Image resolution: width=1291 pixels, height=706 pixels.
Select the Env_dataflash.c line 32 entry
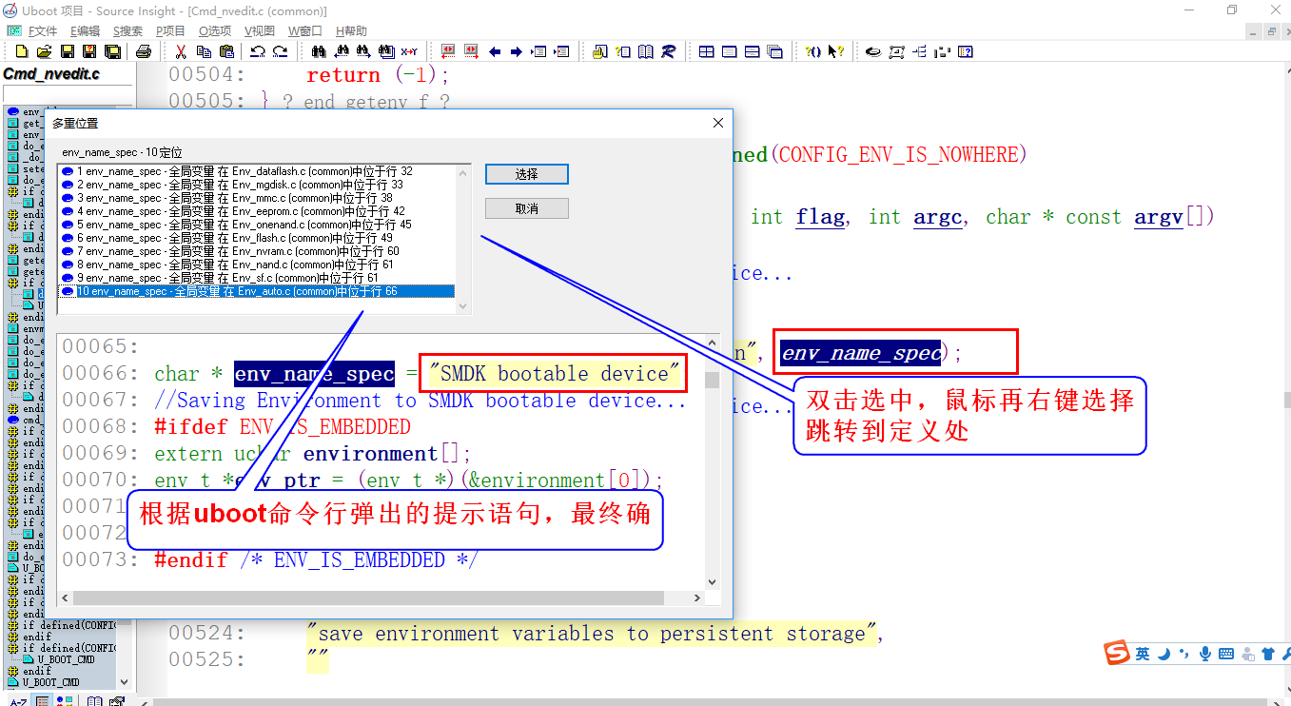pos(257,171)
